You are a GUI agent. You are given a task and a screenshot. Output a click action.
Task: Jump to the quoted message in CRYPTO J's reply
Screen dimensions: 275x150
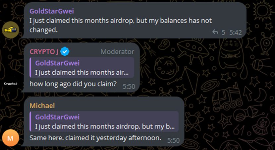(x=82, y=68)
